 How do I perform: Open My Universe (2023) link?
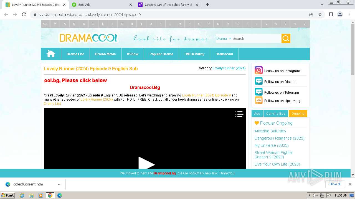272,145
